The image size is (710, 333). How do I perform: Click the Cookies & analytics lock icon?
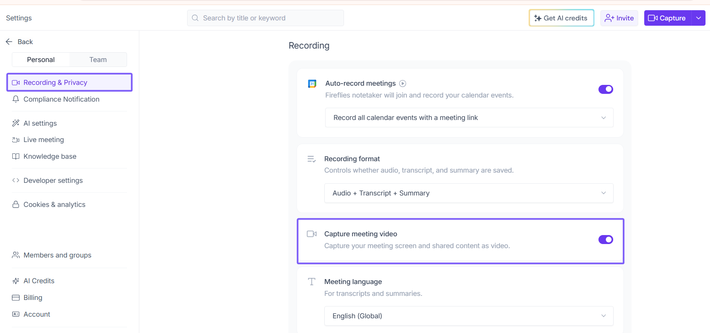click(x=16, y=204)
